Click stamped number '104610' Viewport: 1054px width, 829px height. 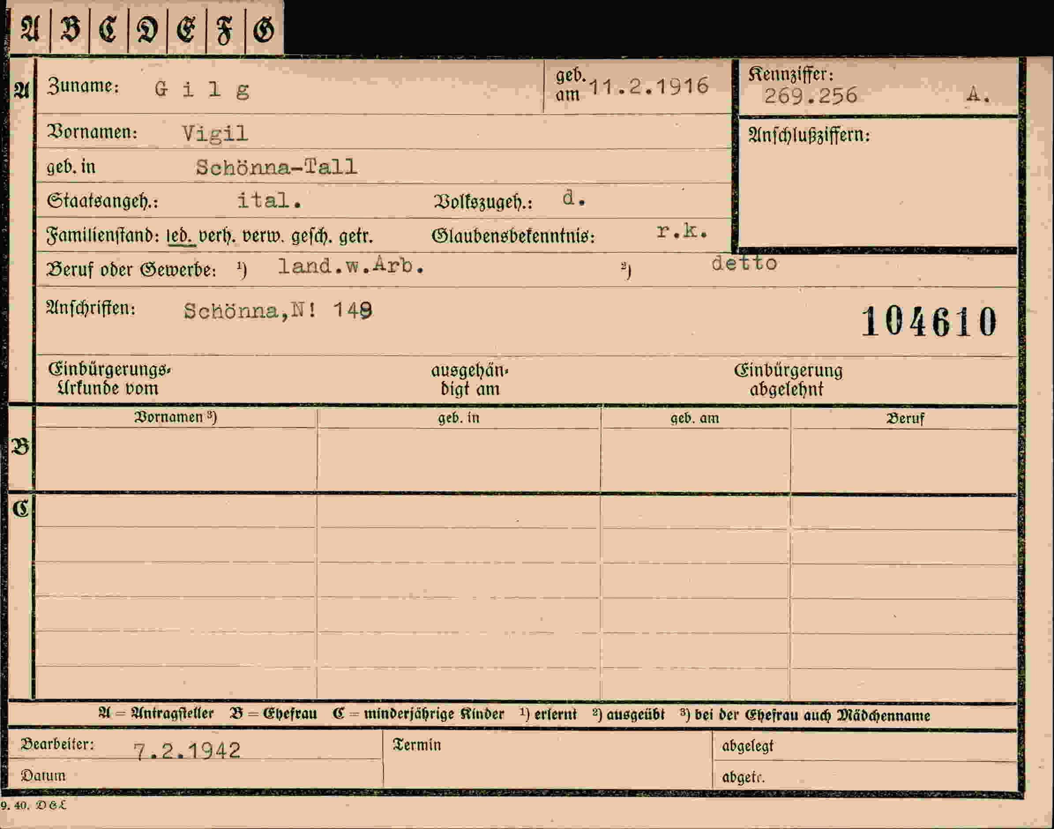point(929,321)
